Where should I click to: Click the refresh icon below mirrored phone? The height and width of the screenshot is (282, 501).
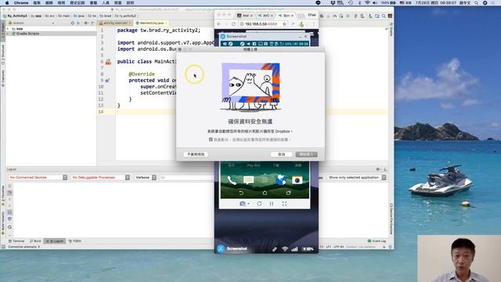pyautogui.click(x=259, y=204)
